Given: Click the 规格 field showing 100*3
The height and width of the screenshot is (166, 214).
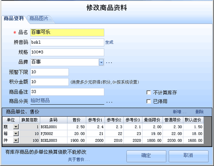Looking at the screenshot, I should coord(67,52).
